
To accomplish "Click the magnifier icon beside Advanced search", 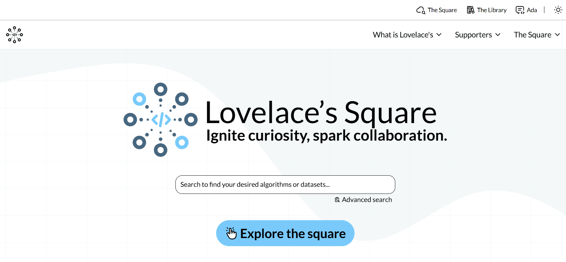I will pos(337,199).
